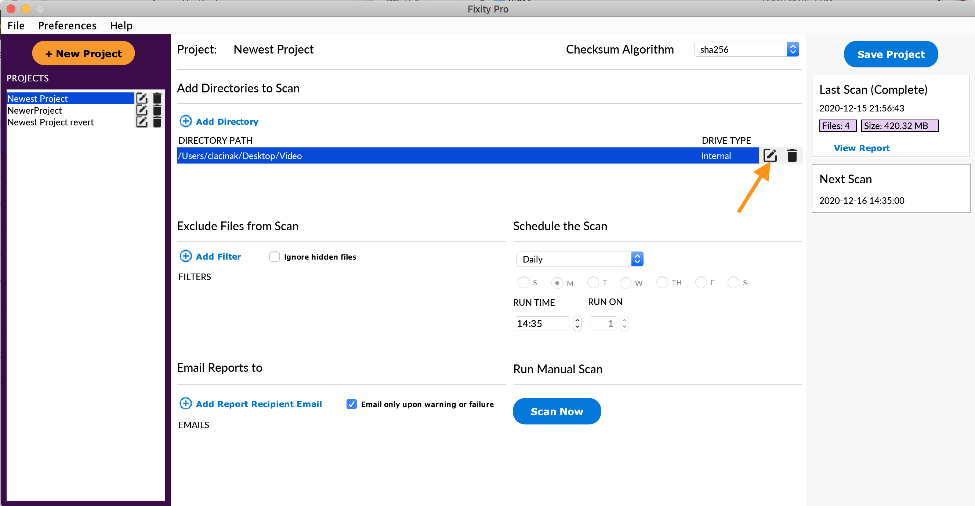Select the TH (Thursday) radio button
975x506 pixels.
[662, 282]
